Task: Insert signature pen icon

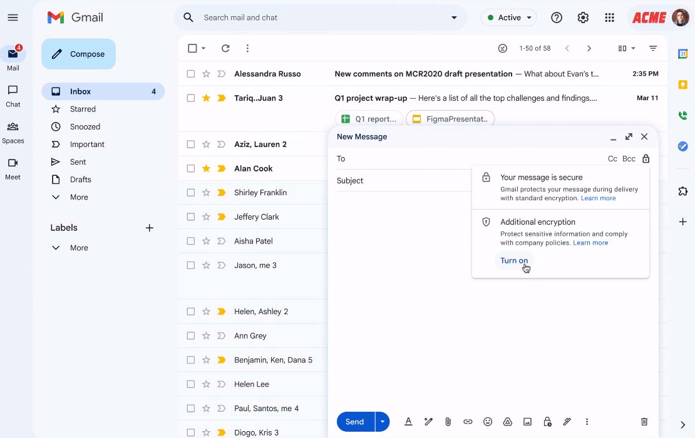Action: [x=567, y=422]
